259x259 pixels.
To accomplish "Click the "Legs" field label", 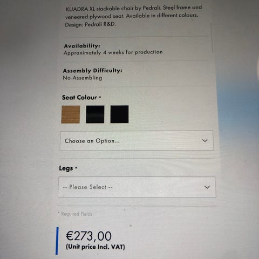I will click(x=66, y=168).
